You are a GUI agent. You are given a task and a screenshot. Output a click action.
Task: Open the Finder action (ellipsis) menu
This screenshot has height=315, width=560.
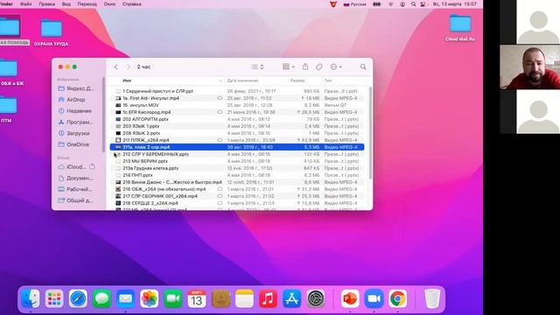(336, 66)
